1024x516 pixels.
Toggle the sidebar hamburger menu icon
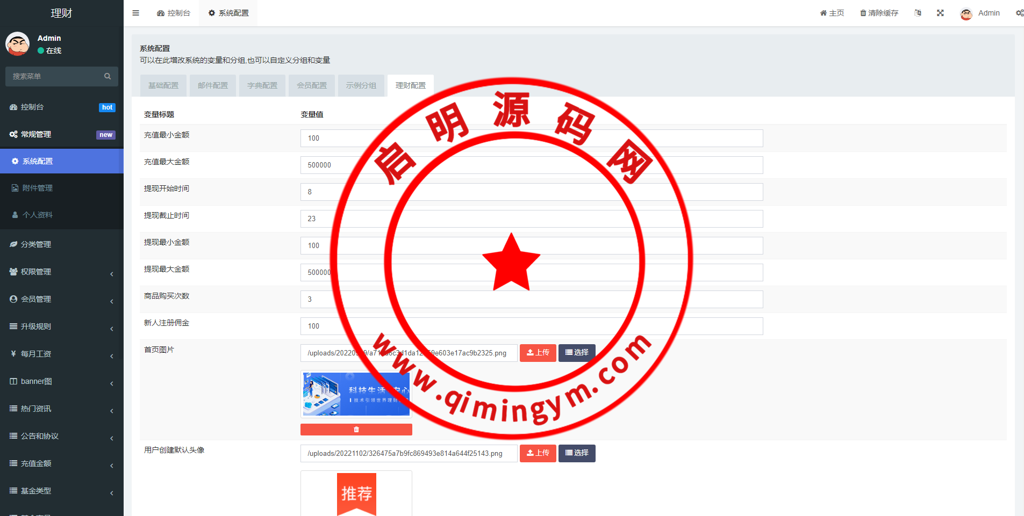(x=135, y=13)
